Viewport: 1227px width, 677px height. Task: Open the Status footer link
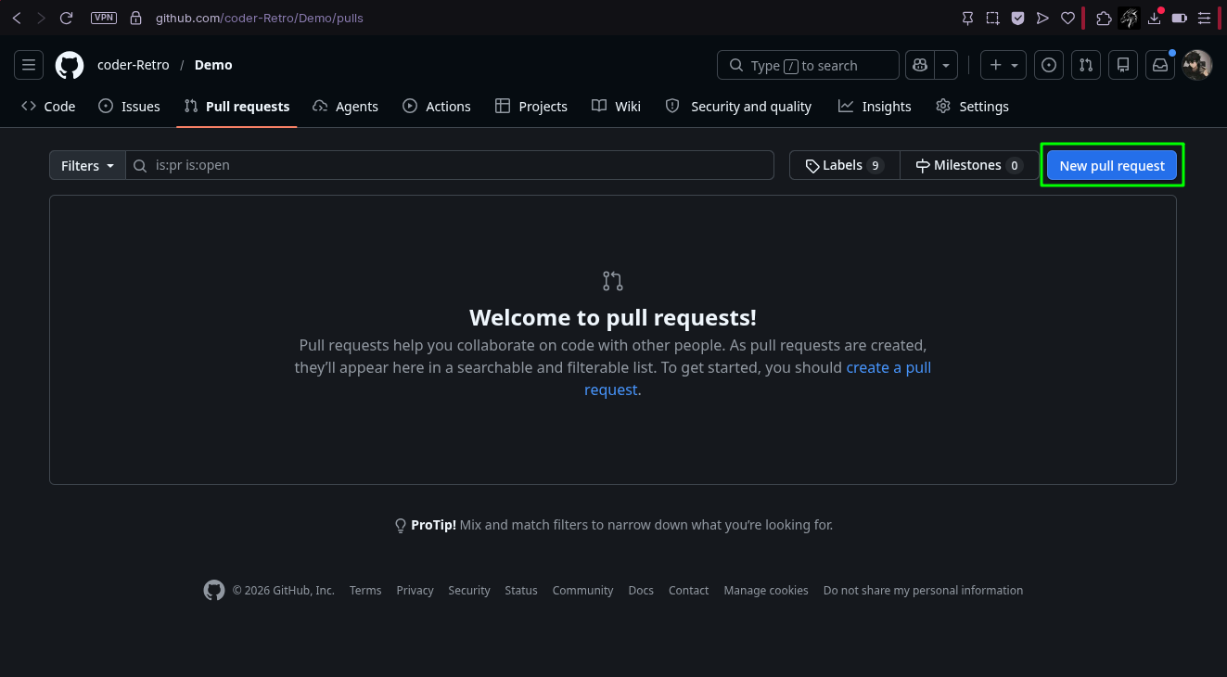pos(521,590)
